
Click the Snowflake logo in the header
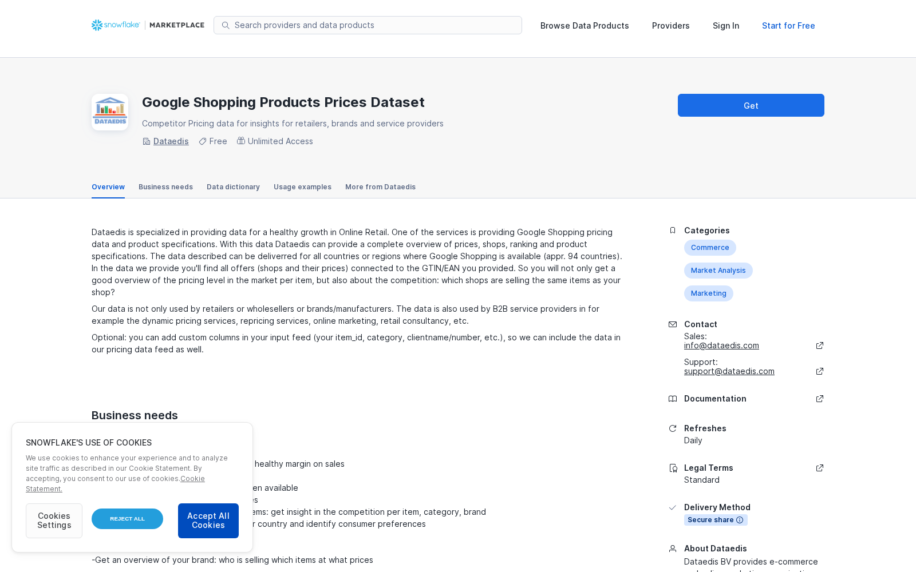tap(116, 25)
